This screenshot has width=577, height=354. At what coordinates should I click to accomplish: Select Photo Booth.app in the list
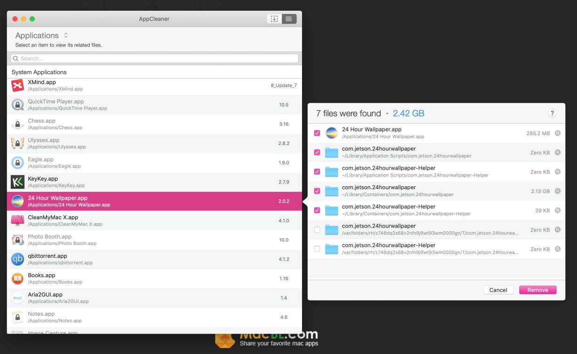pyautogui.click(x=154, y=240)
